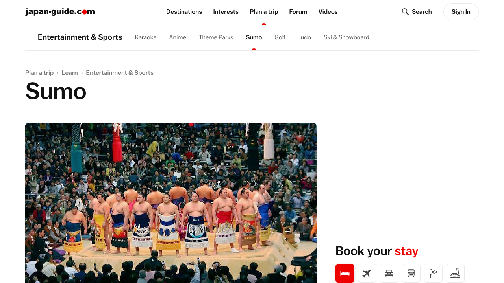Select the bus booking icon

coord(411,273)
